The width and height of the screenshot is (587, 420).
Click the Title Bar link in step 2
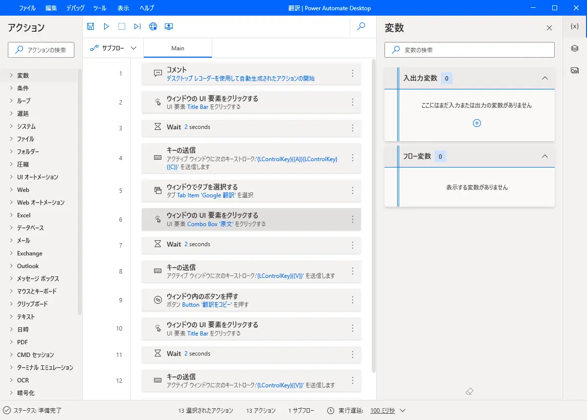[198, 106]
